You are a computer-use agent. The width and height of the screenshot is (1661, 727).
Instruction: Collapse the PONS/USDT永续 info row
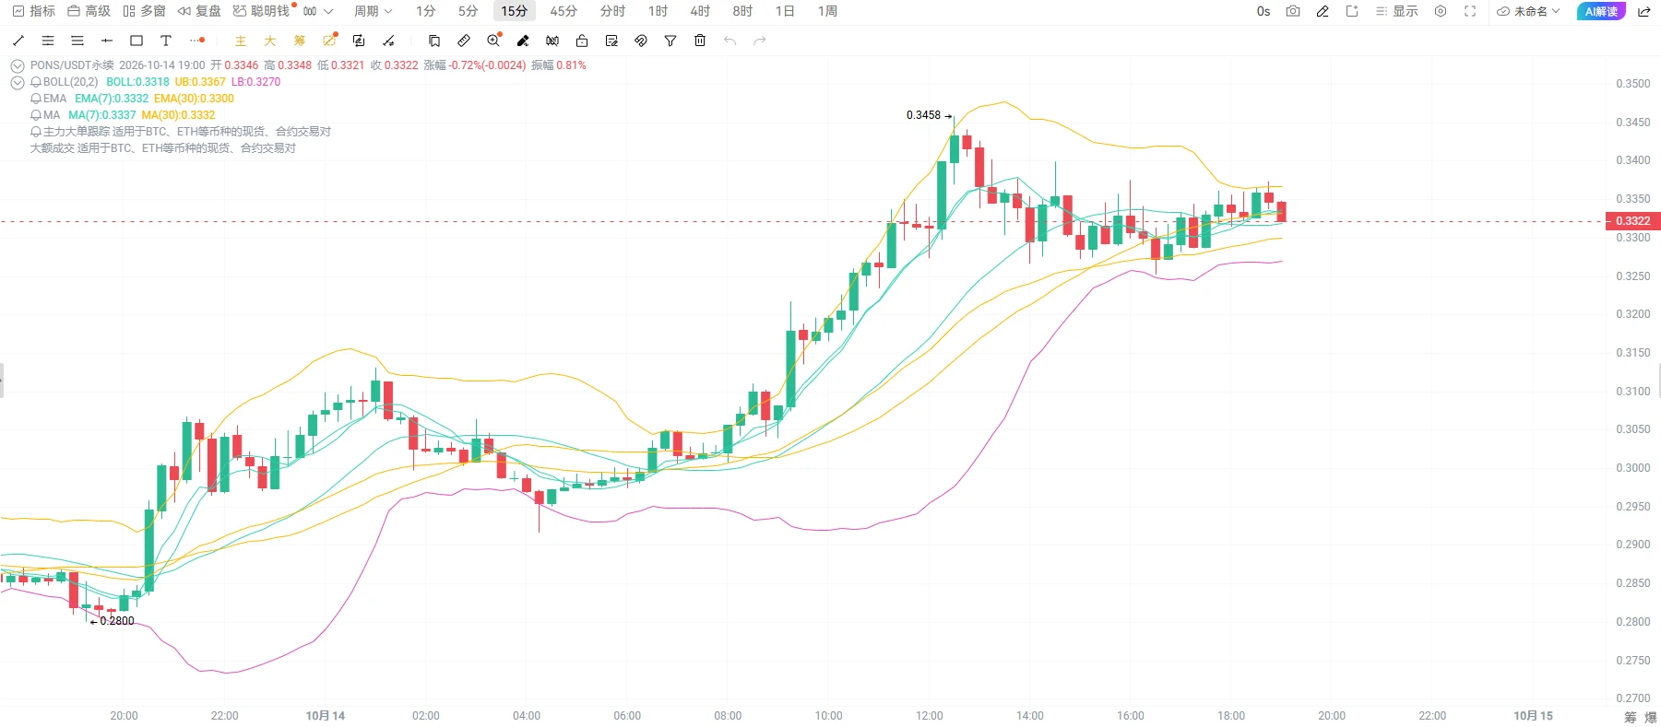(17, 65)
